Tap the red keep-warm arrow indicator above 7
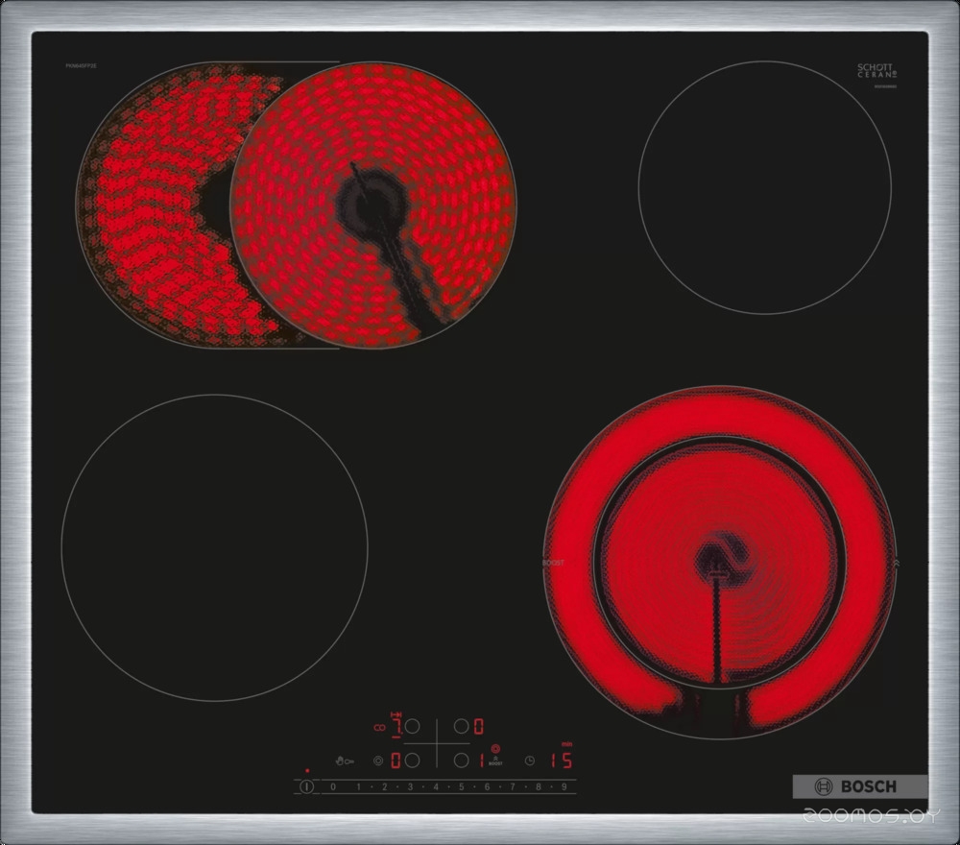 tap(396, 714)
